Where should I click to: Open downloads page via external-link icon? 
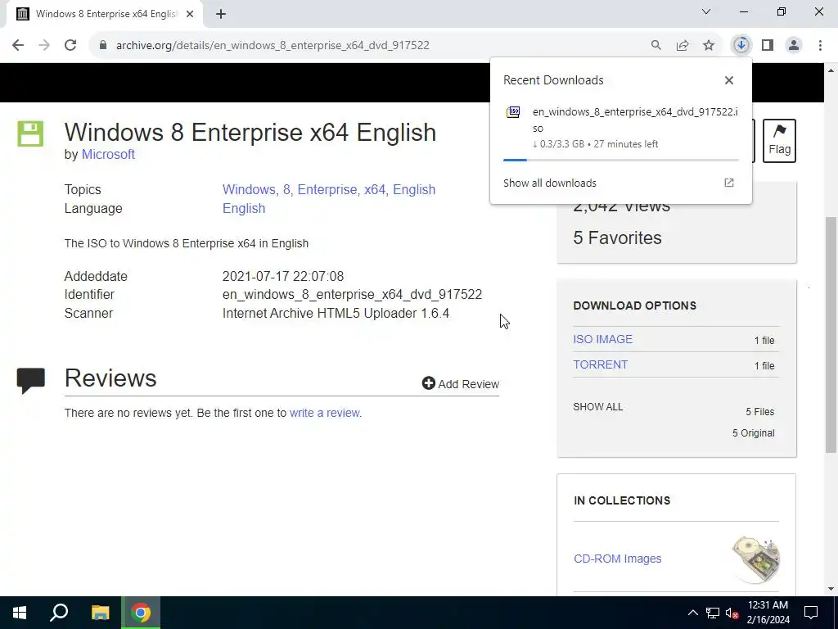click(729, 183)
